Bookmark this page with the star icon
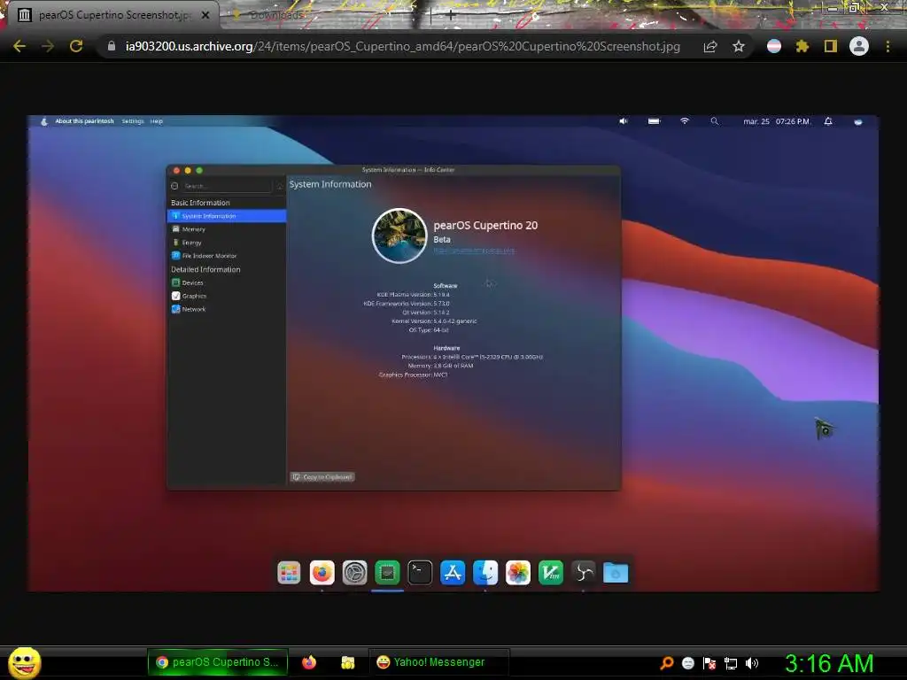Image resolution: width=907 pixels, height=680 pixels. tap(739, 46)
